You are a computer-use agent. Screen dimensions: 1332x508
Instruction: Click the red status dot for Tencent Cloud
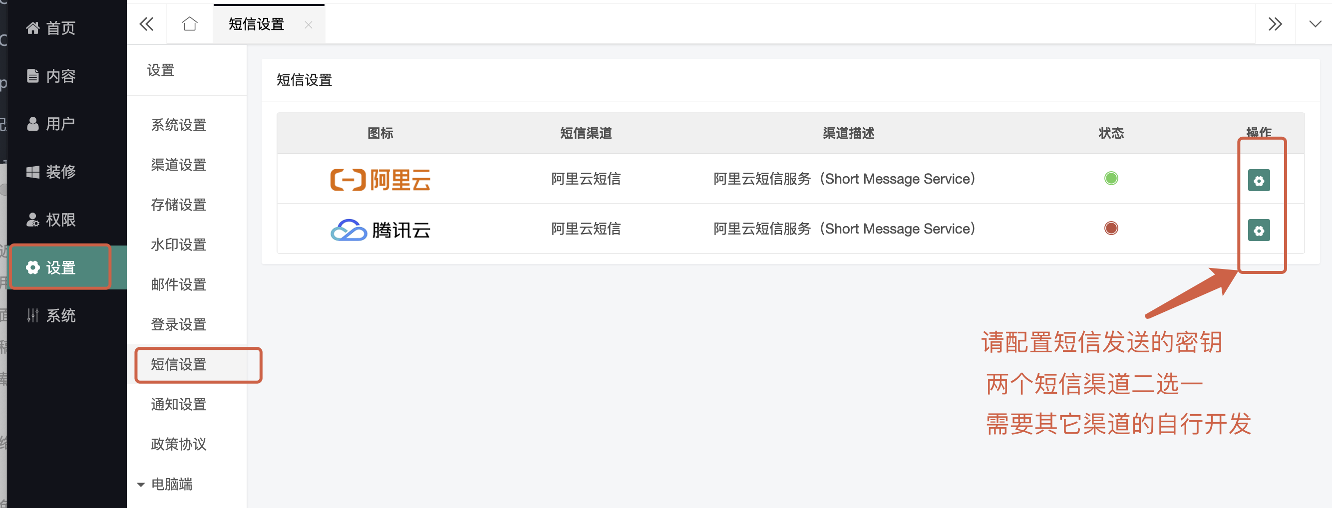point(1111,228)
